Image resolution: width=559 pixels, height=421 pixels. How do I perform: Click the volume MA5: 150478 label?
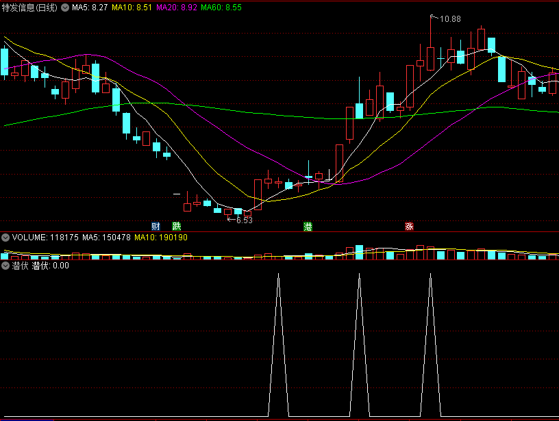coord(107,238)
